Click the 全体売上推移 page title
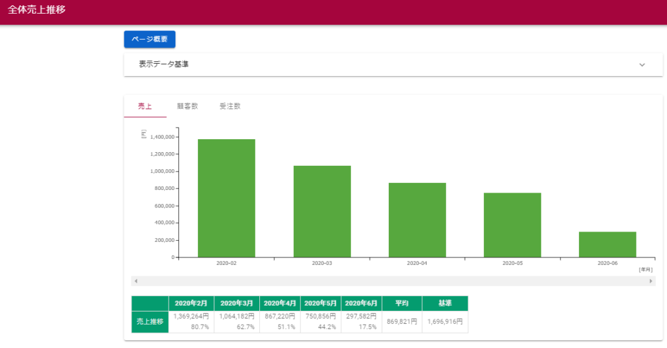 36,10
